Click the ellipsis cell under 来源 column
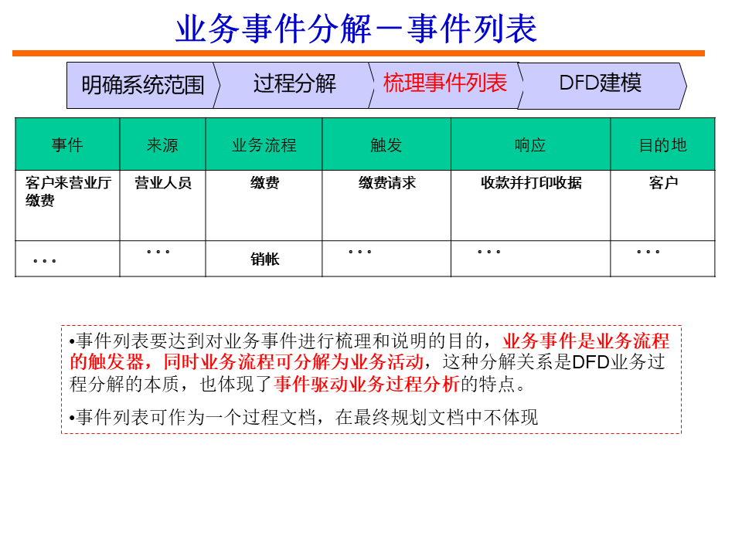This screenshot has width=742, height=556. 162,259
